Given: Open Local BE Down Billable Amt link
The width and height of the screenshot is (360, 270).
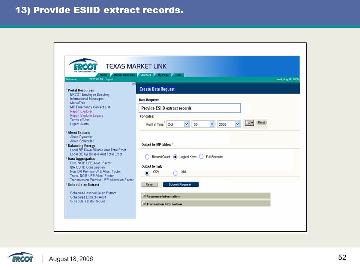Looking at the screenshot, I should pos(98,150).
